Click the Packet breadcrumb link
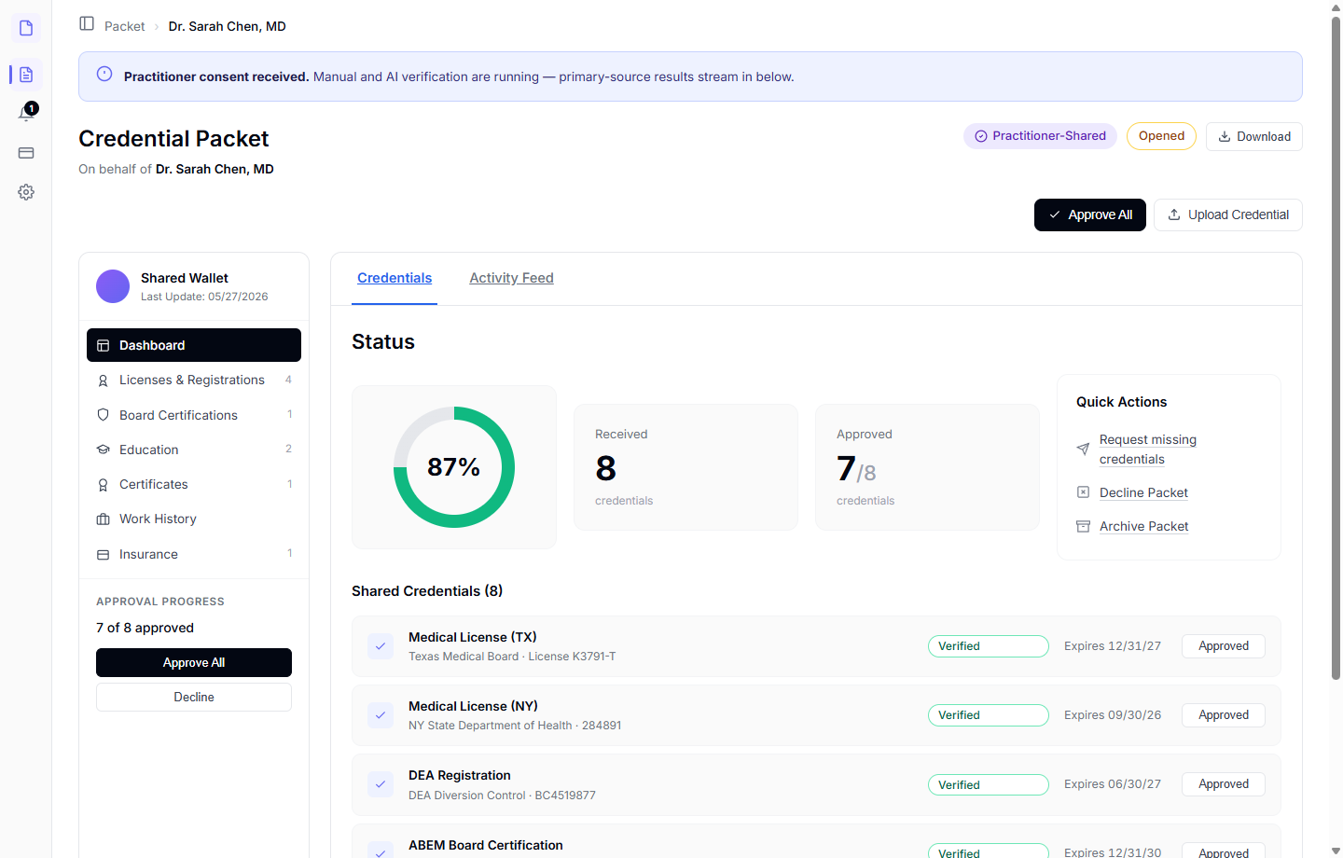This screenshot has height=858, width=1343. [125, 26]
